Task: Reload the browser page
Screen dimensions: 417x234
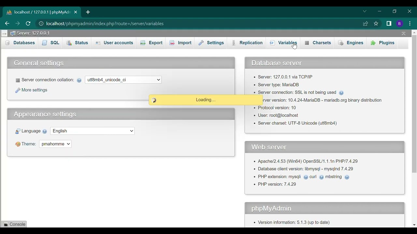Action: (28, 23)
